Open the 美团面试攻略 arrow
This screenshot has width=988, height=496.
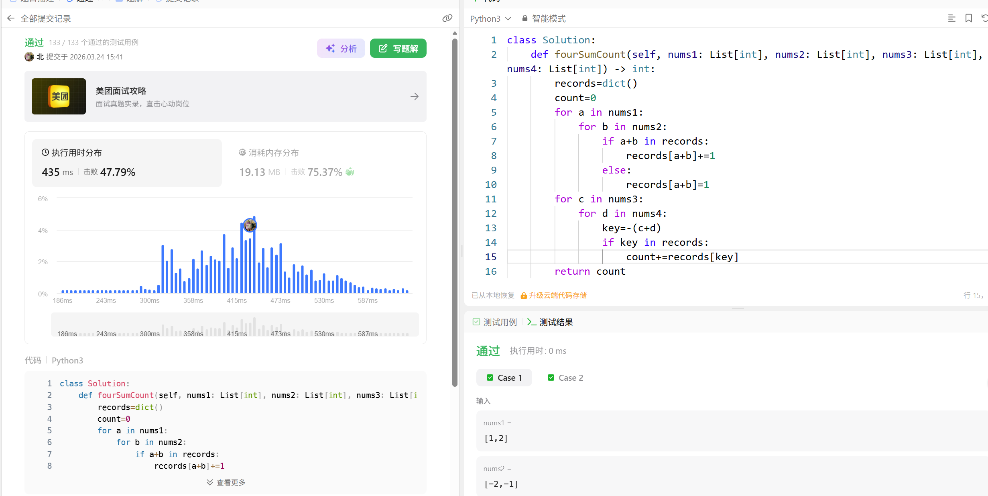click(x=415, y=96)
